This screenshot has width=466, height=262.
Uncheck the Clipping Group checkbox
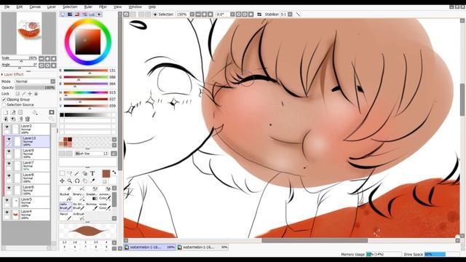4,100
